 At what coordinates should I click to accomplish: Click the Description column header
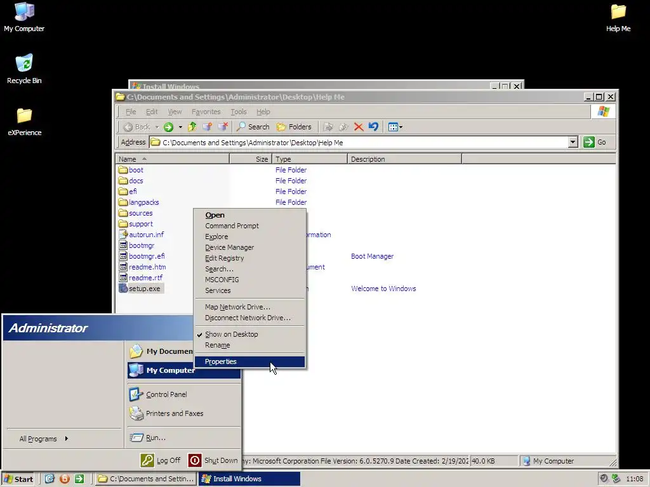click(404, 159)
